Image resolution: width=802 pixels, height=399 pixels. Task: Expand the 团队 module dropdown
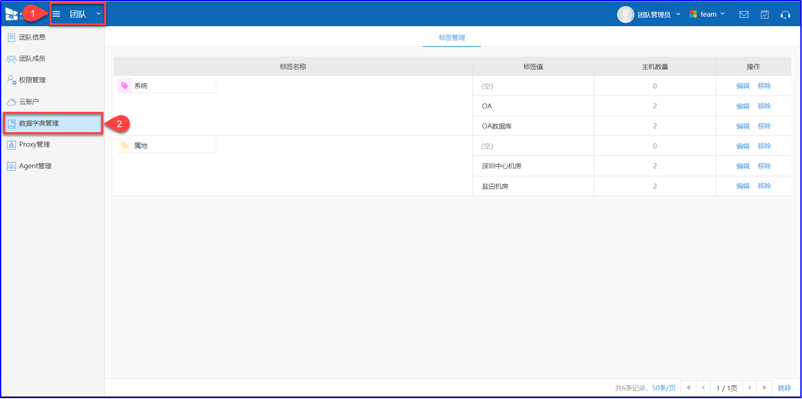click(98, 14)
